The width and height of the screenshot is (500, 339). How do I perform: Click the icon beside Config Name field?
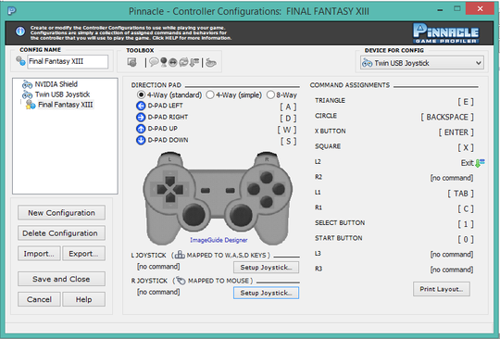(20, 61)
